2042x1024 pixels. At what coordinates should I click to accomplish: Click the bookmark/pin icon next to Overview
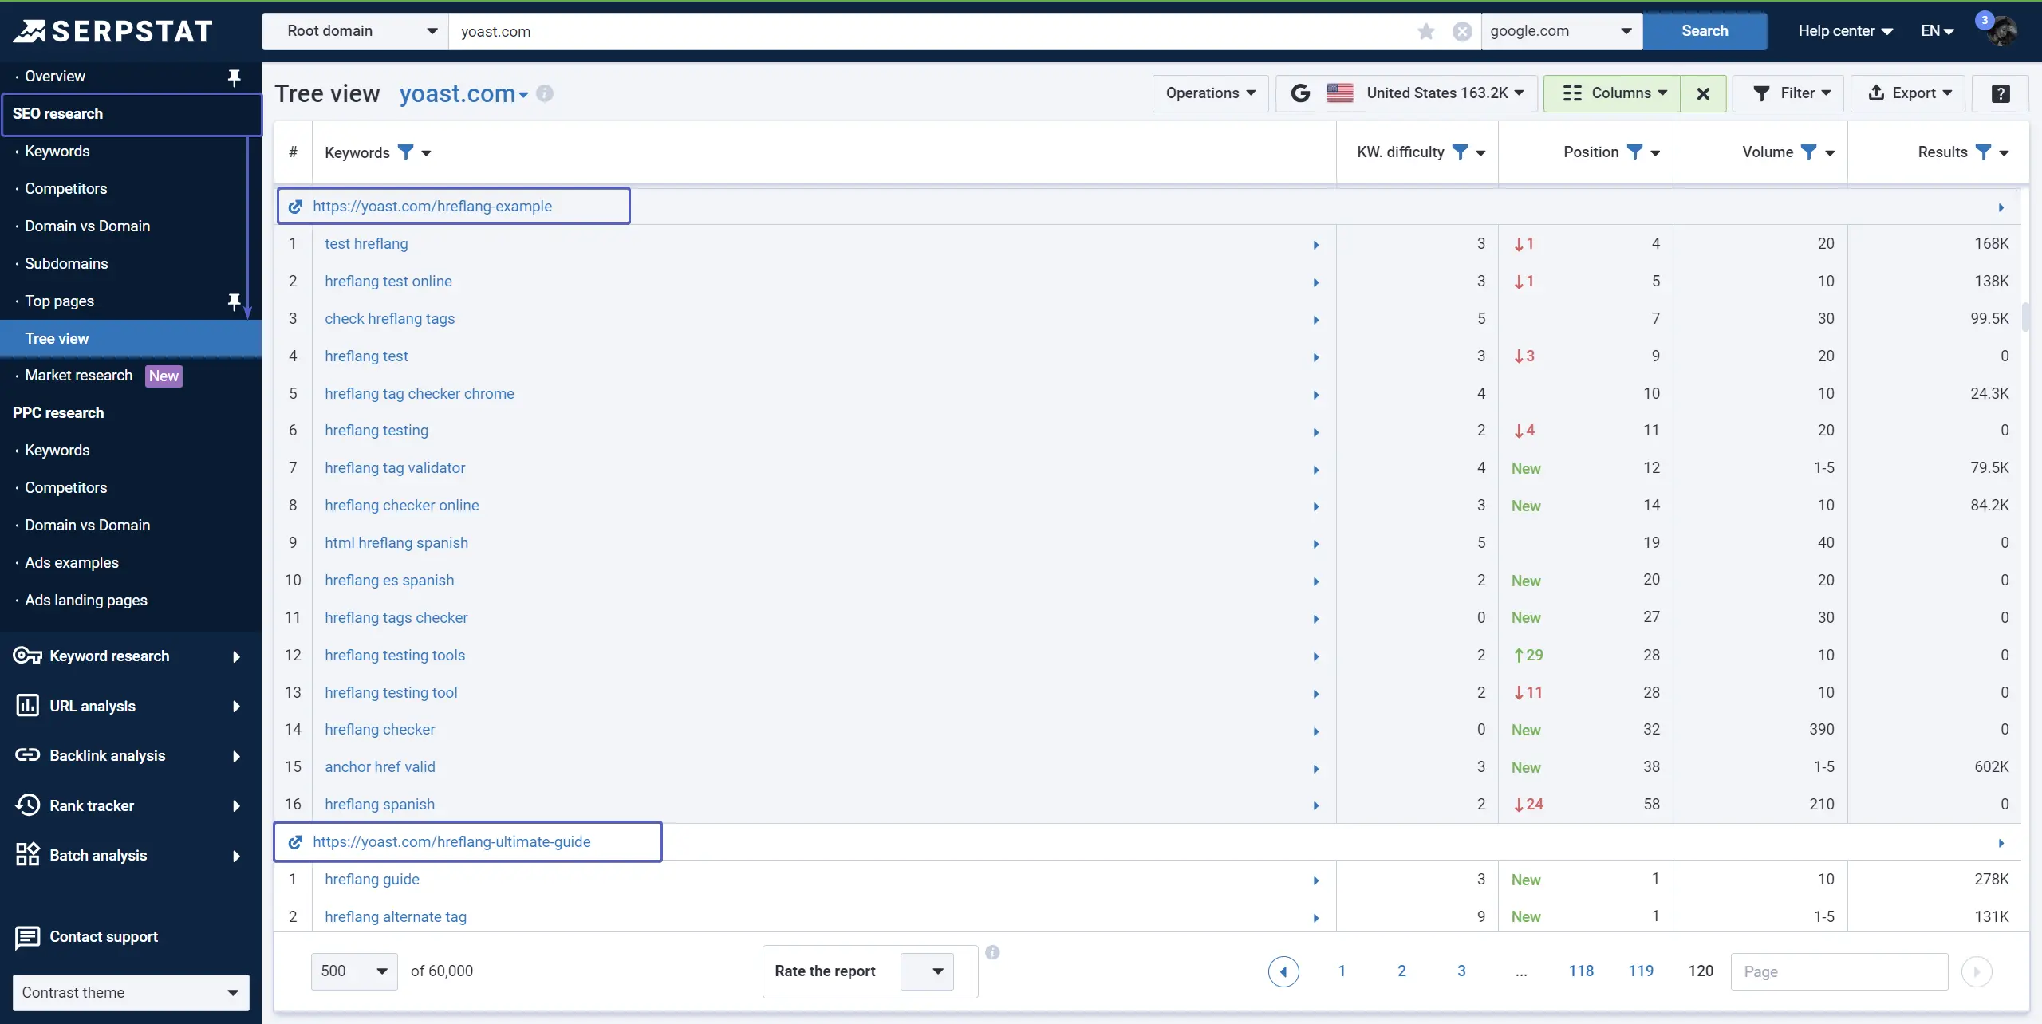[234, 76]
